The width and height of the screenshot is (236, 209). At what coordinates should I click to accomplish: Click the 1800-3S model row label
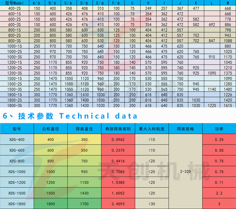pyautogui.click(x=14, y=105)
